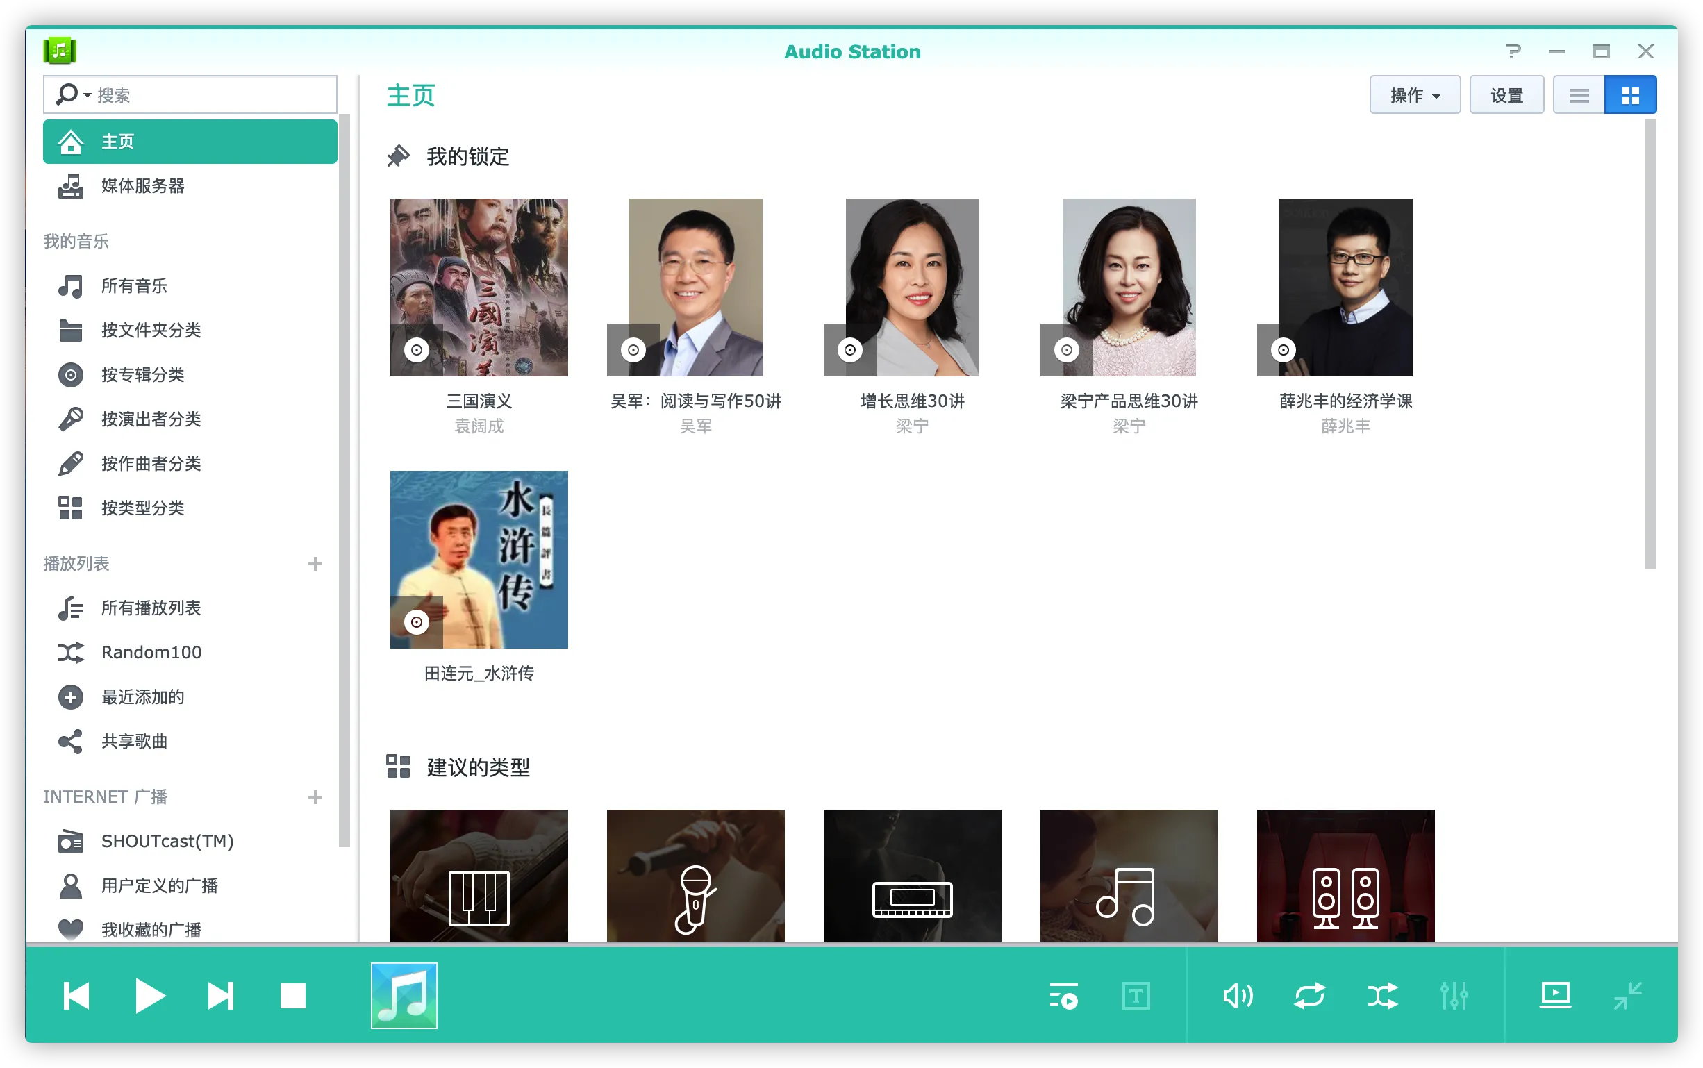
Task: Click the share icon for 共享歌曲
Action: [x=71, y=742]
